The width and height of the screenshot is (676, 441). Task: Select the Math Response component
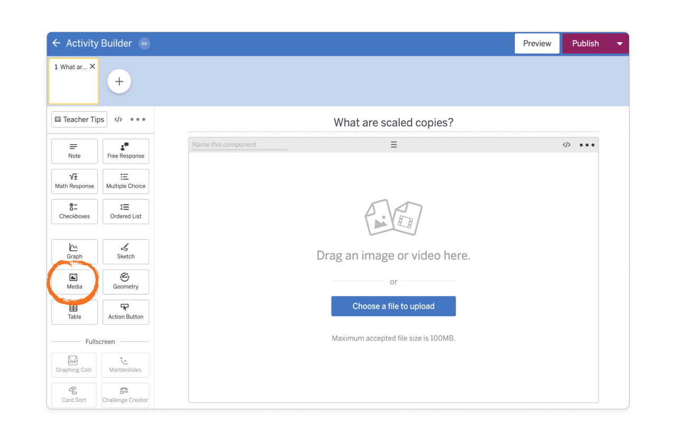pyautogui.click(x=74, y=181)
